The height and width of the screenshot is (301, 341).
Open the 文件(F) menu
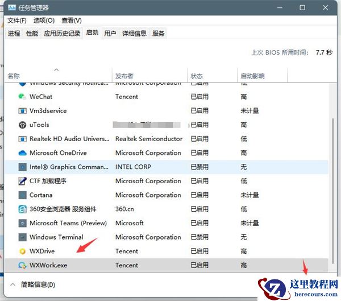pos(17,20)
